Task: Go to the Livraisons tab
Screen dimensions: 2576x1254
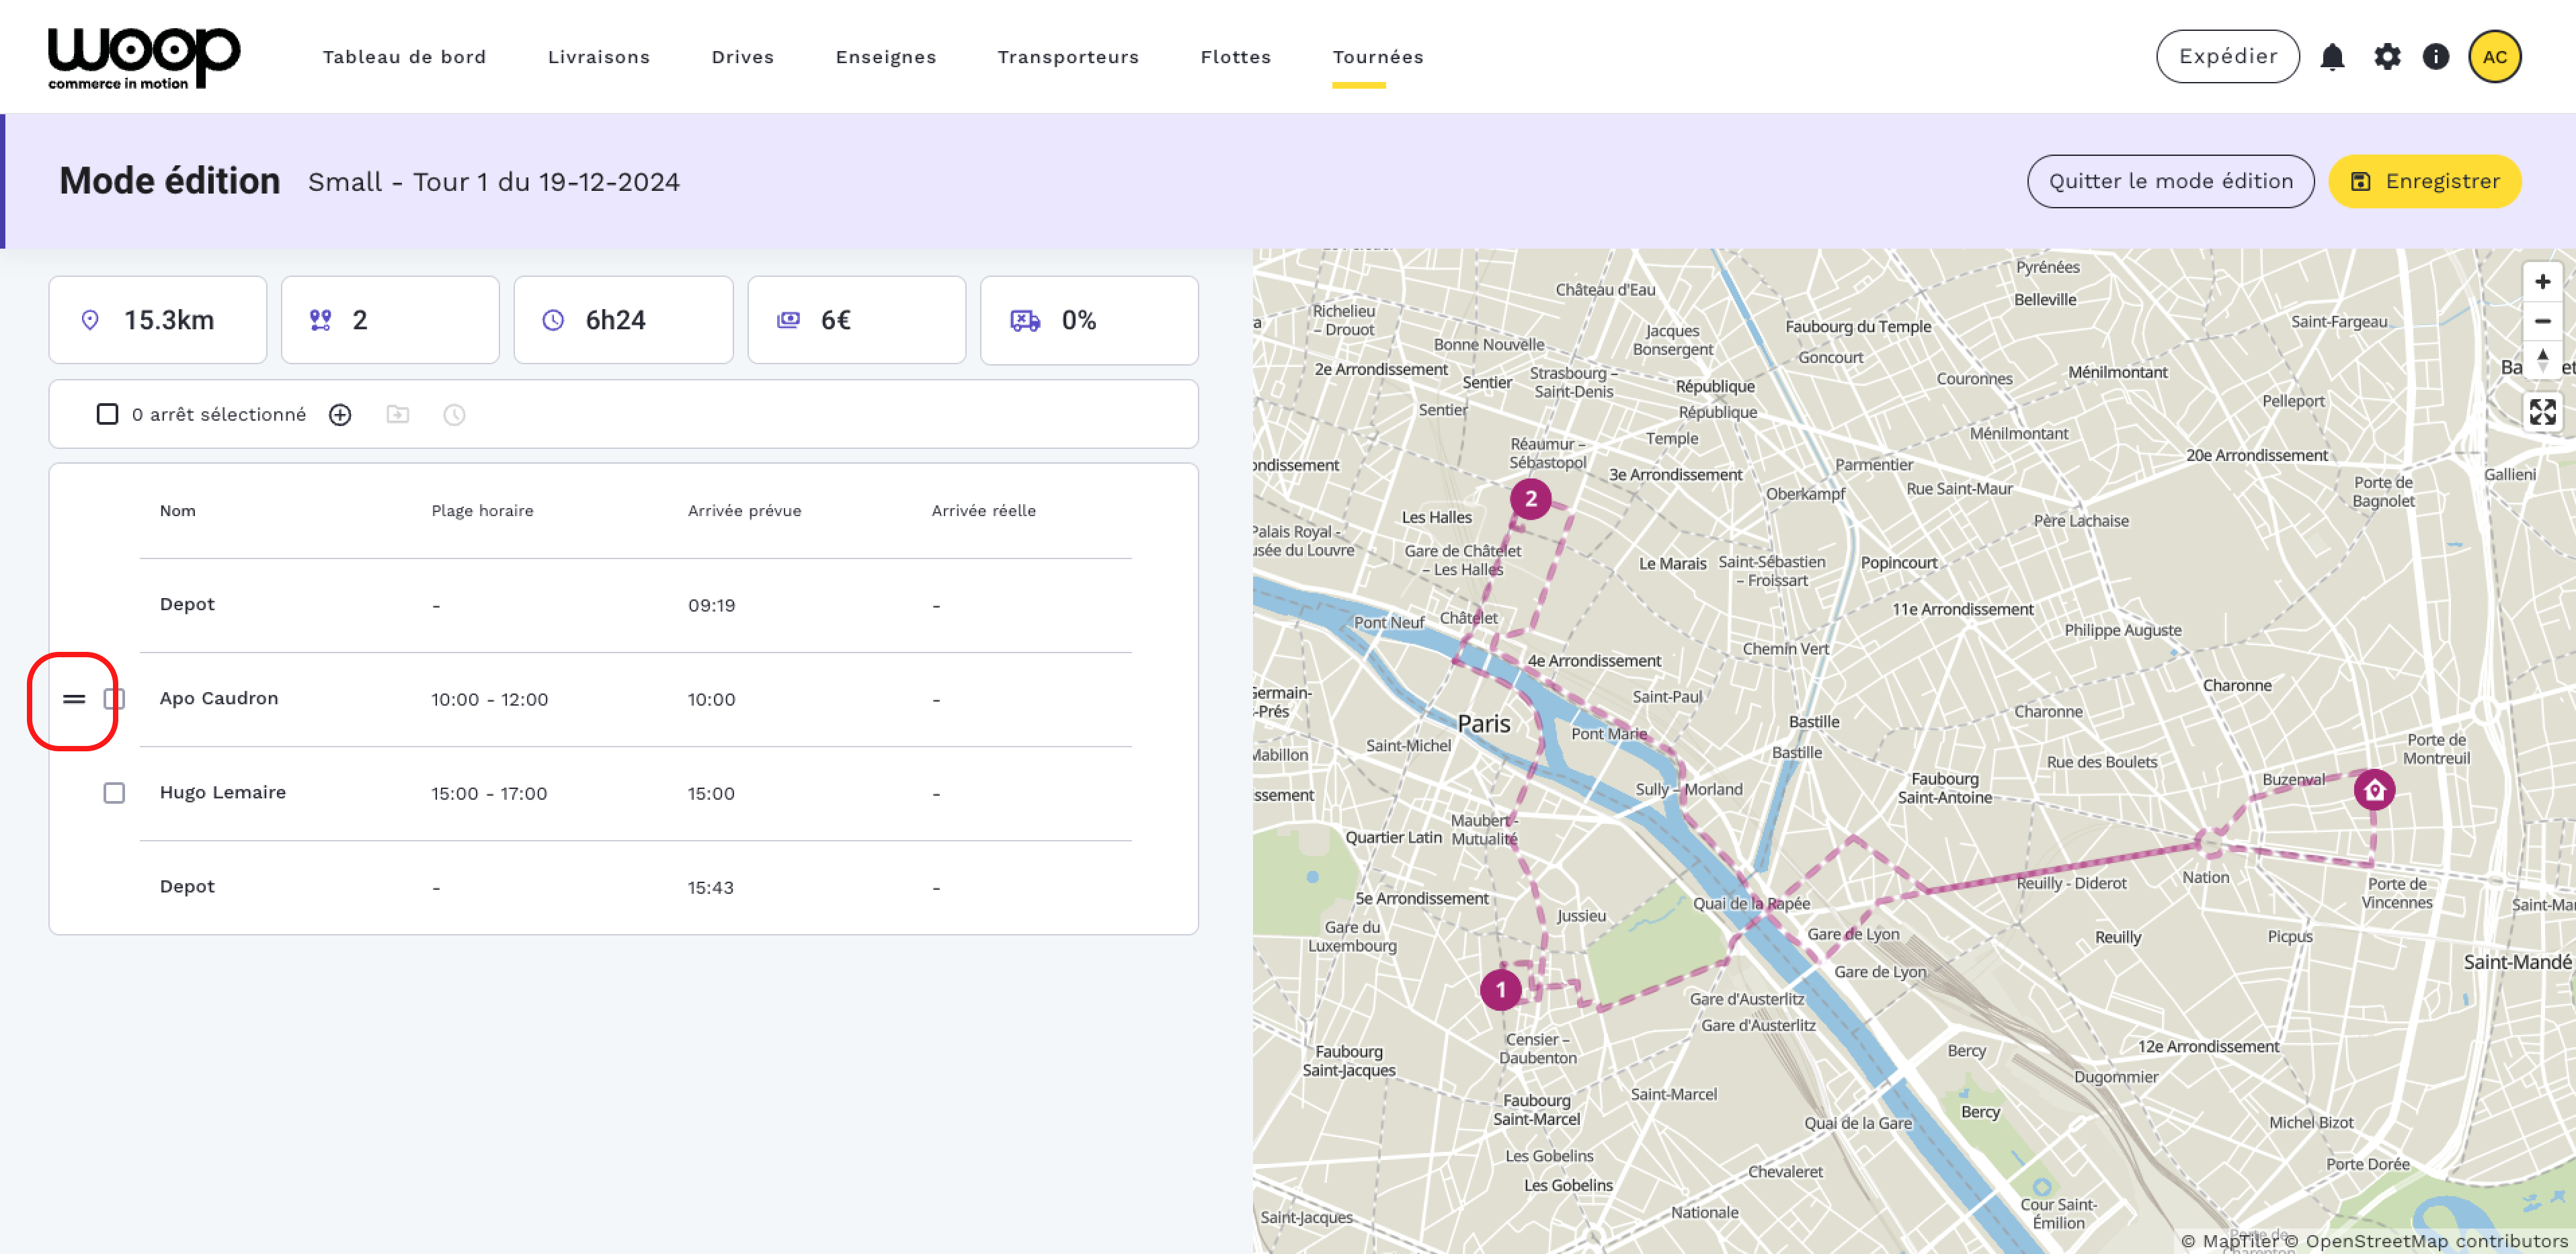Action: point(598,57)
